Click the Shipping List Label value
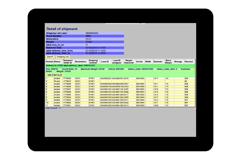Viewport: 241px width, 153px height. (92, 33)
